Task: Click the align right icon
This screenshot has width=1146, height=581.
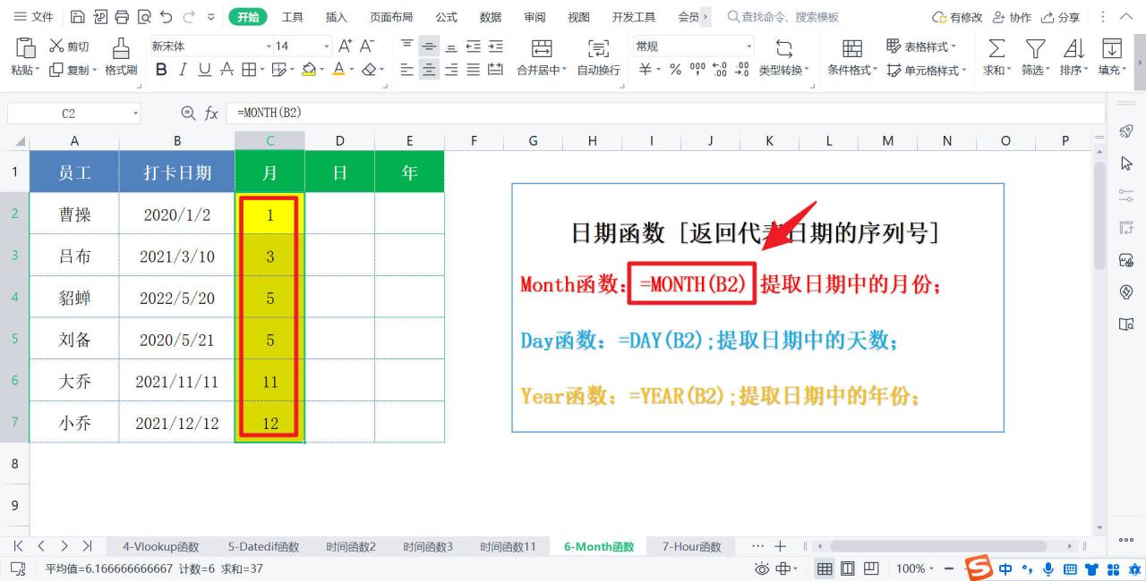Action: pos(451,70)
